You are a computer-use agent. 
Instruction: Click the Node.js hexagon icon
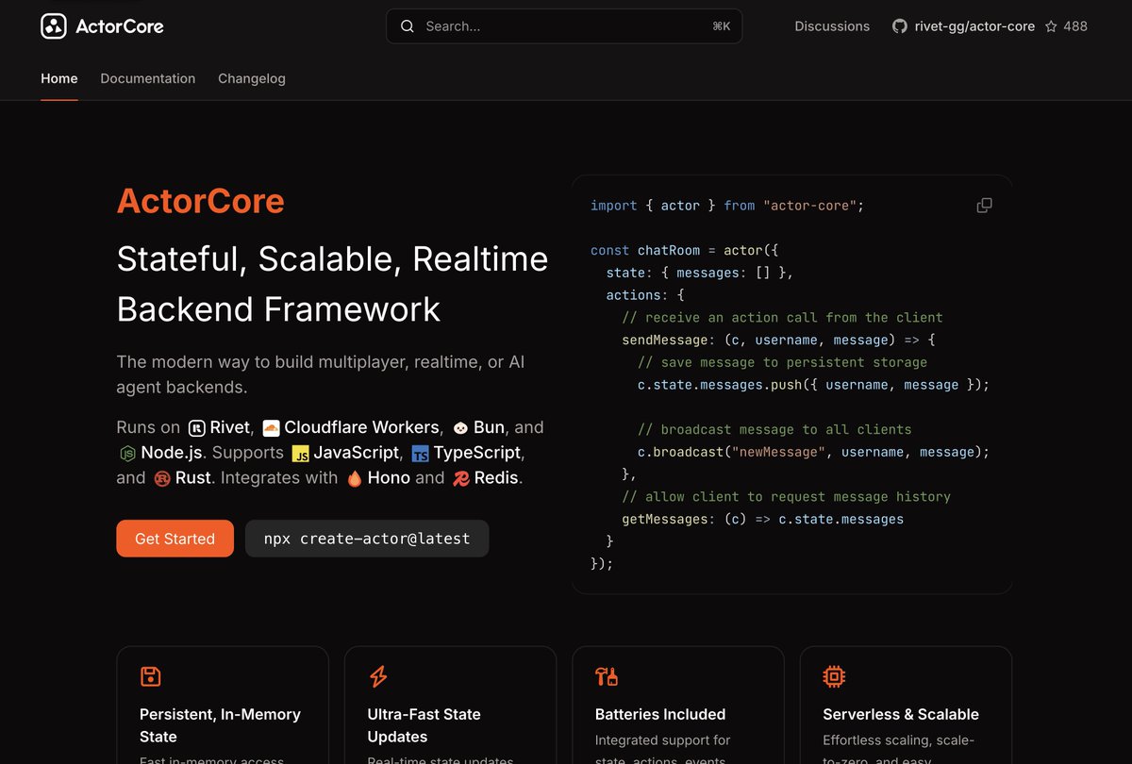127,454
